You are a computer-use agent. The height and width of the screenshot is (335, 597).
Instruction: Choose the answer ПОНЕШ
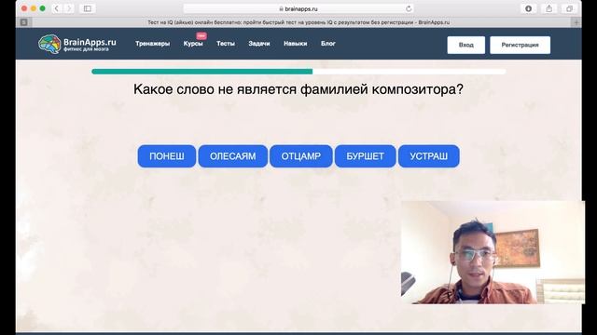pyautogui.click(x=167, y=156)
